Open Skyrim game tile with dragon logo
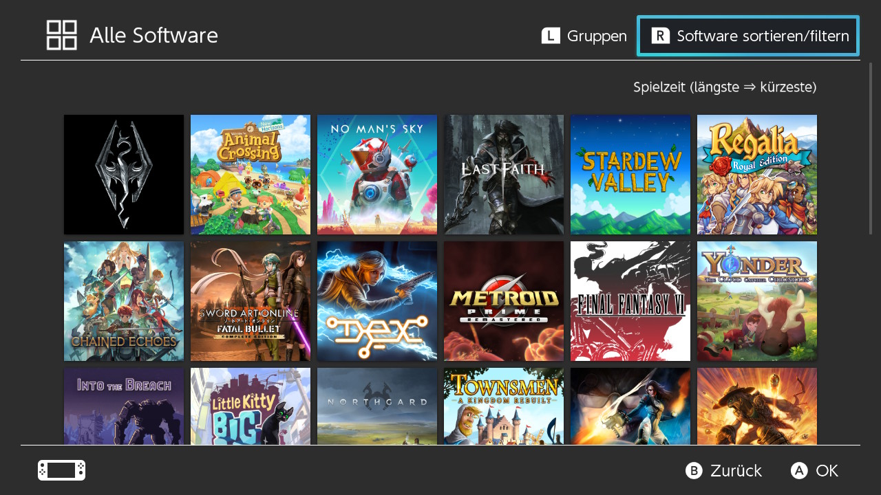 [x=124, y=175]
